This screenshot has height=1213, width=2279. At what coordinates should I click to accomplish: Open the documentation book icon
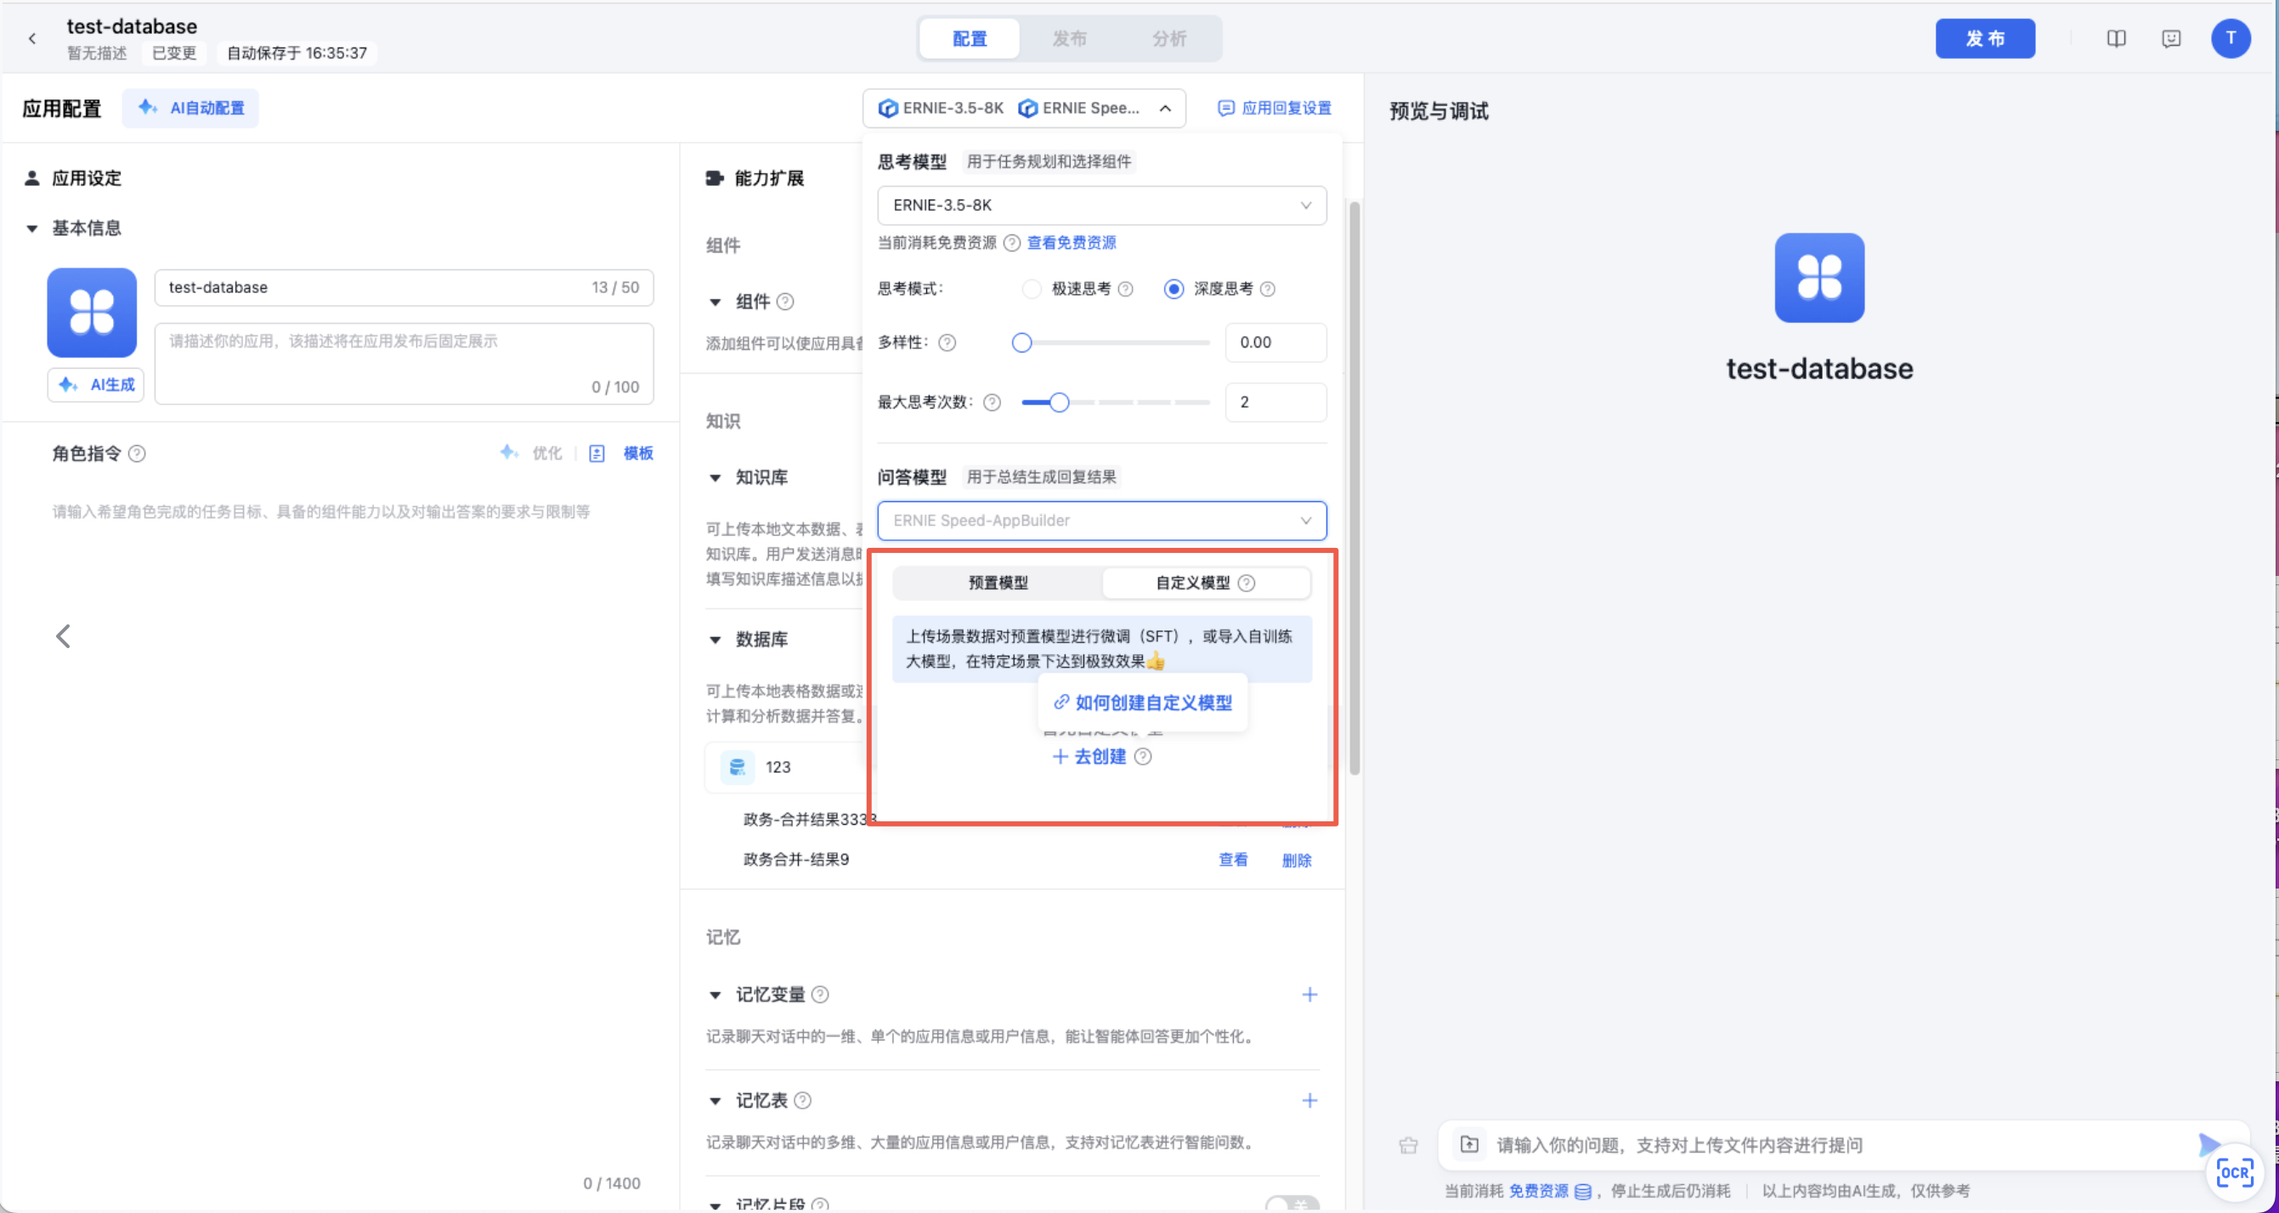(2115, 38)
